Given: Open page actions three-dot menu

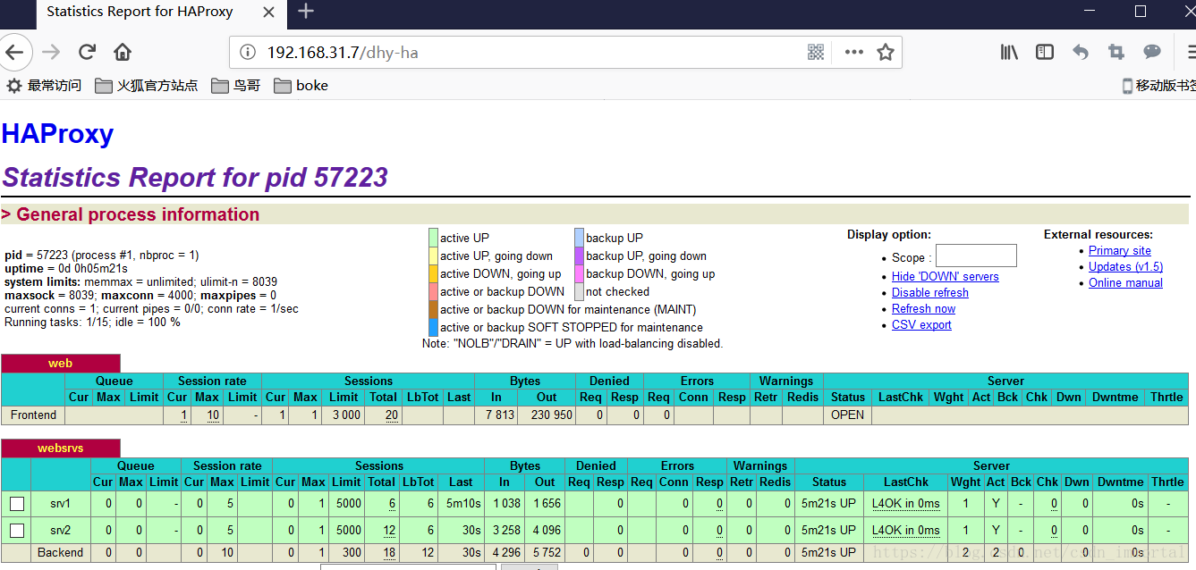Looking at the screenshot, I should (854, 52).
